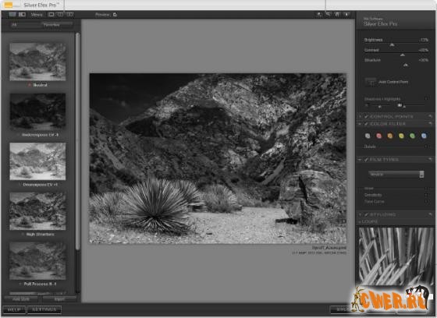Click the Add Control Point icon
Image resolution: width=437 pixels, height=318 pixels.
[371, 82]
